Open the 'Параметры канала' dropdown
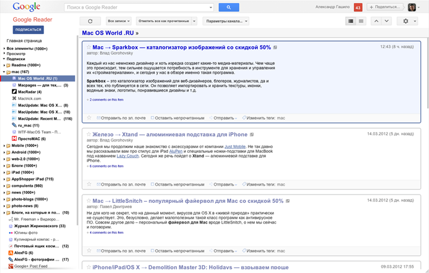429x273 pixels. (226, 21)
